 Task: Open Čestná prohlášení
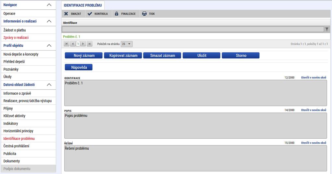[28, 146]
